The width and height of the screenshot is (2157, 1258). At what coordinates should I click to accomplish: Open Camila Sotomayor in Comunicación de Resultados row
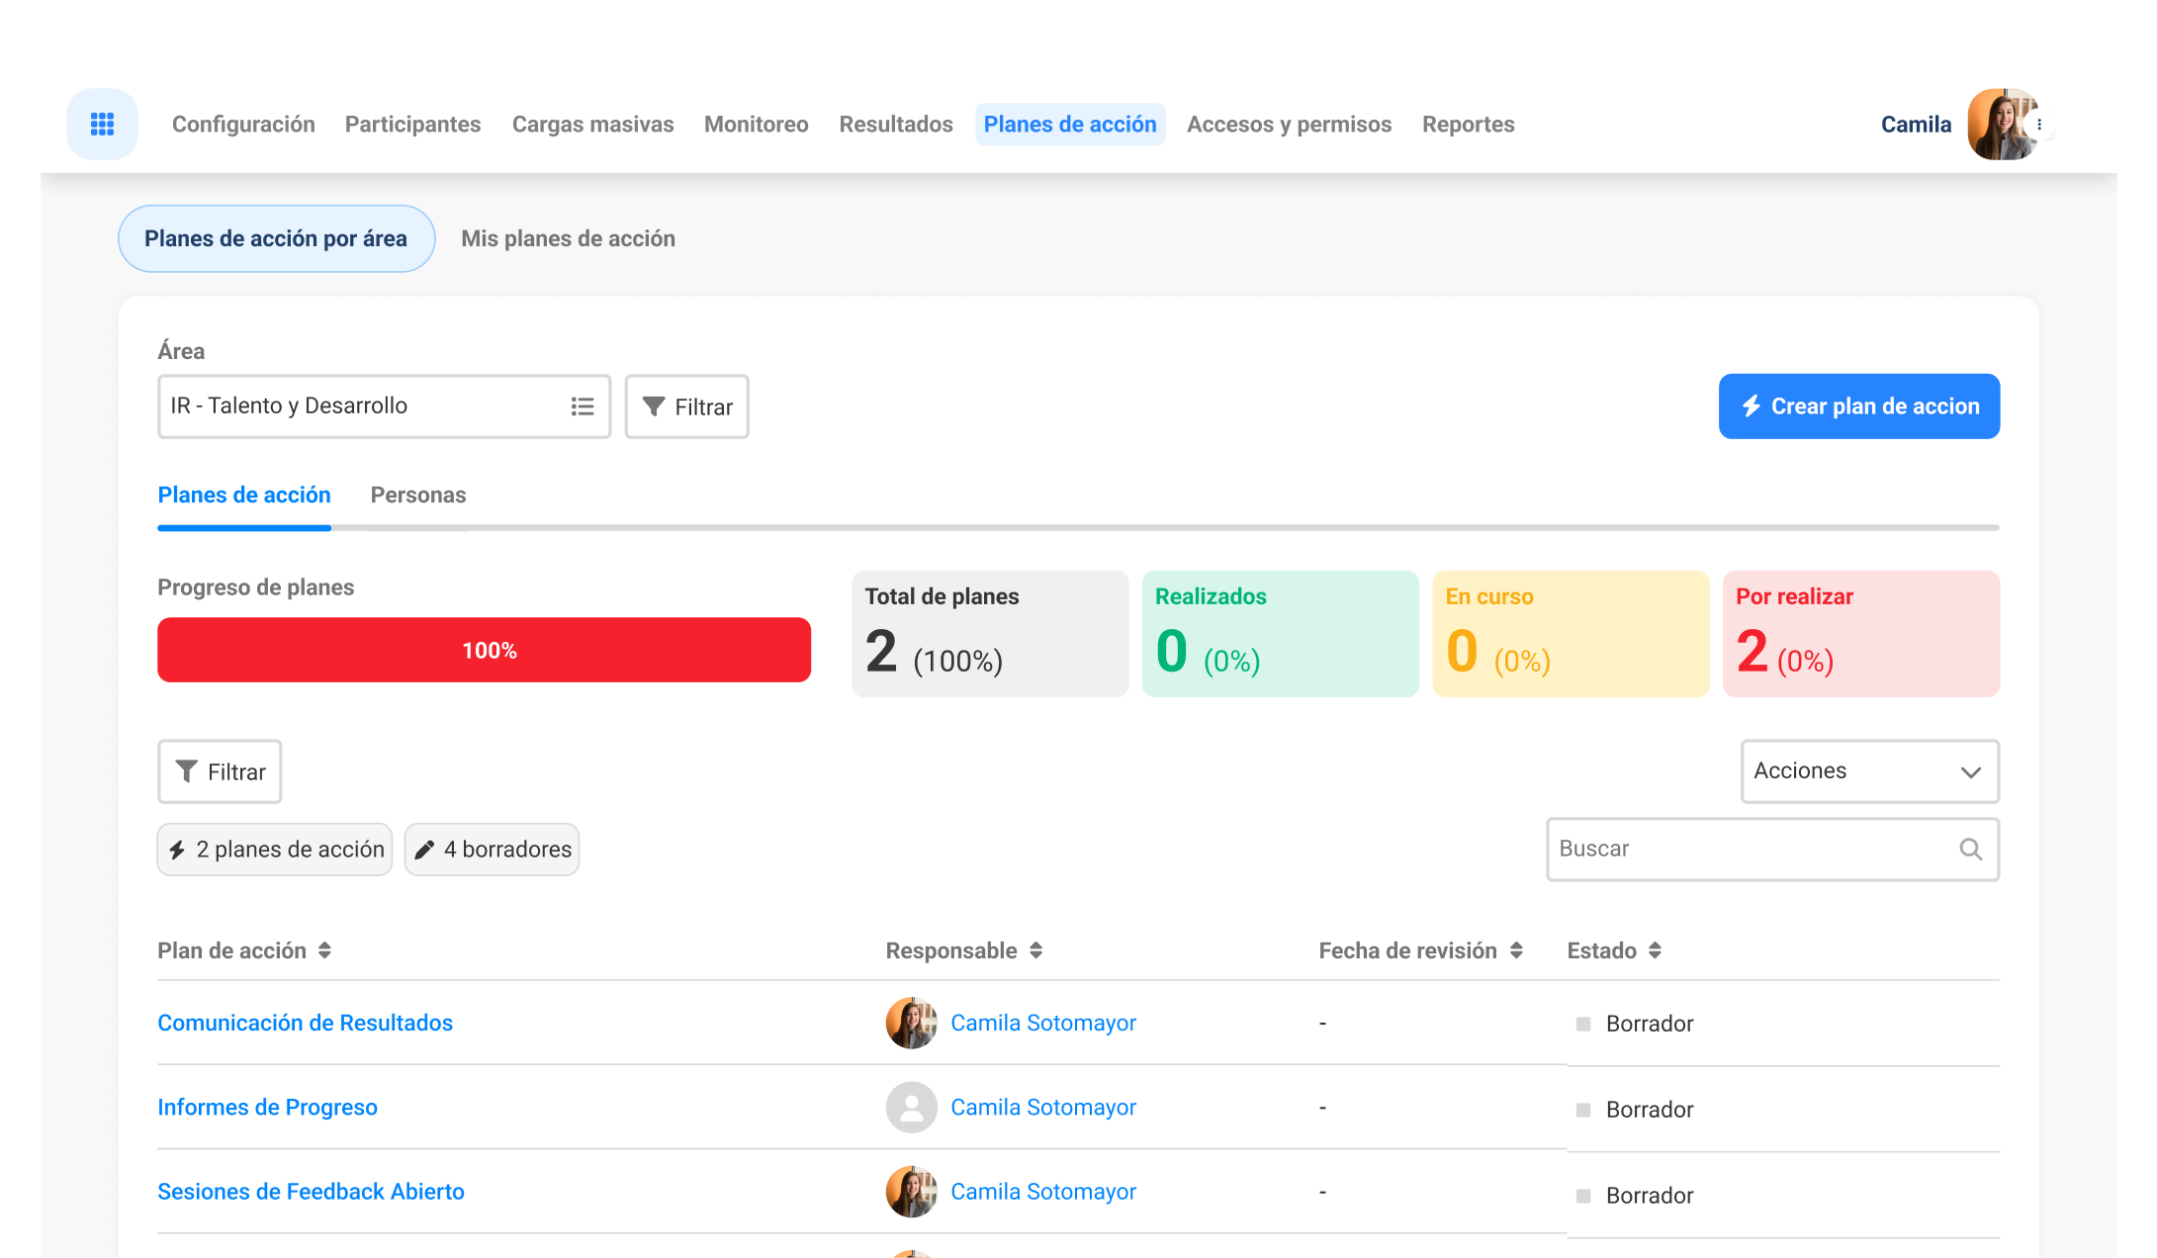pos(1043,1023)
